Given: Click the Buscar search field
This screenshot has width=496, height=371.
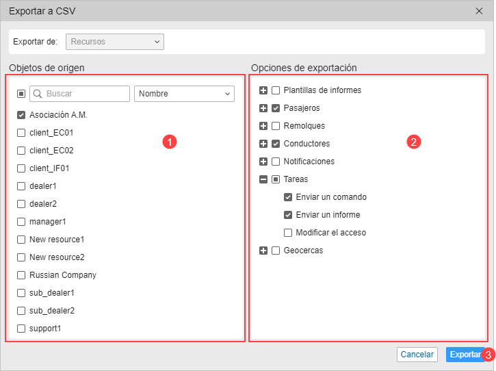Looking at the screenshot, I should (80, 94).
